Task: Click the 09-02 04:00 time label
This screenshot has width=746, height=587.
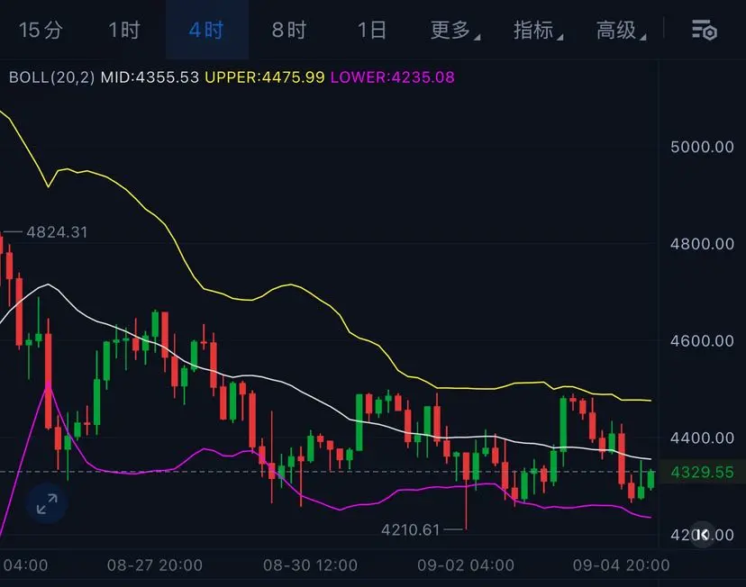Action: tap(466, 565)
